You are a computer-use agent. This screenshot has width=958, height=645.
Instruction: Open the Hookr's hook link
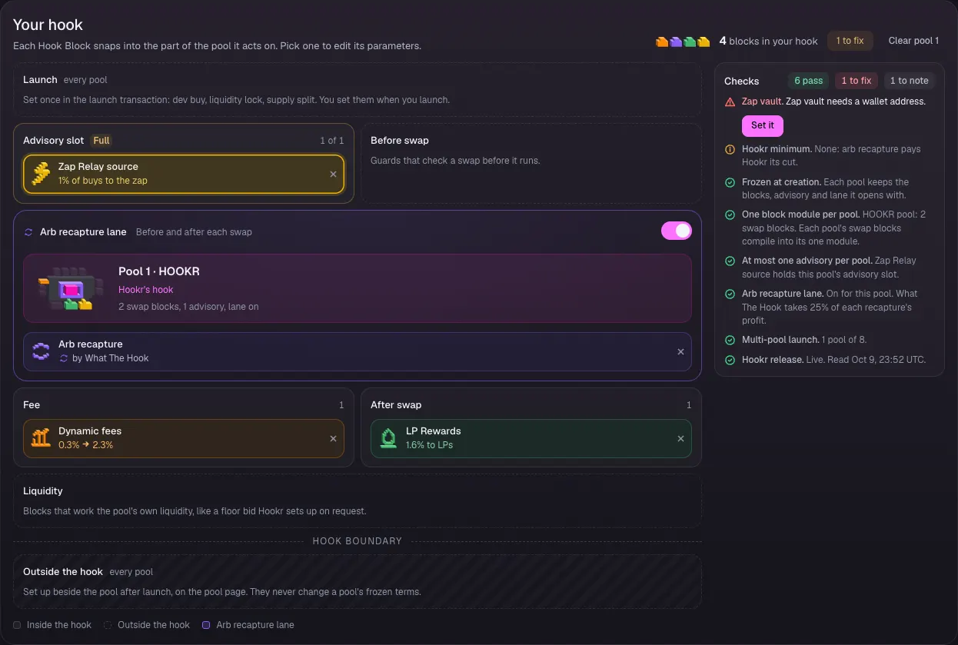145,290
